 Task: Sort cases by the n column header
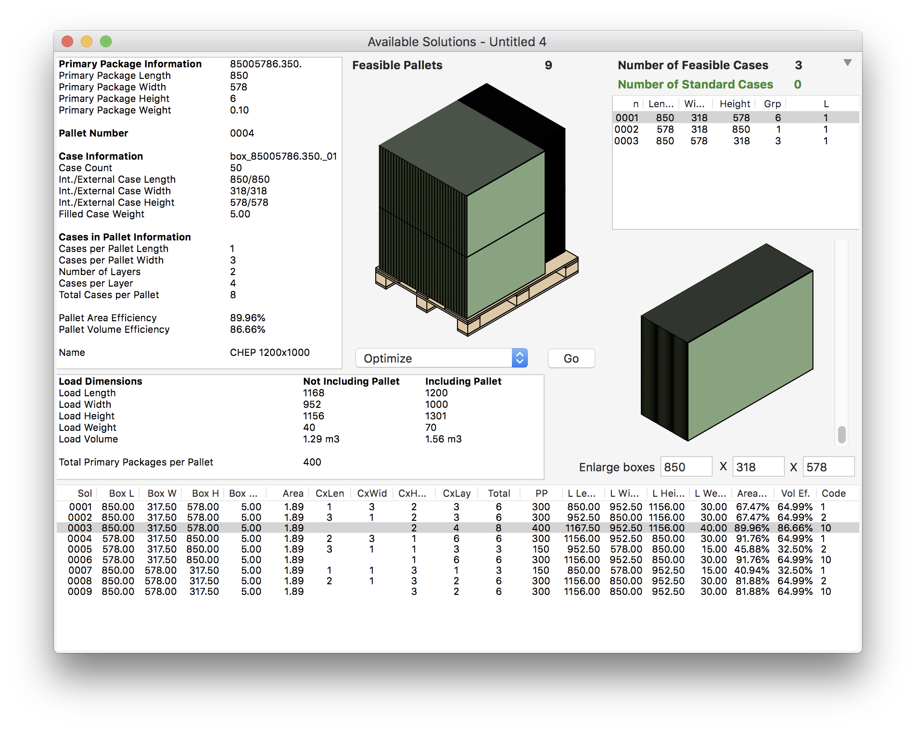[x=628, y=104]
